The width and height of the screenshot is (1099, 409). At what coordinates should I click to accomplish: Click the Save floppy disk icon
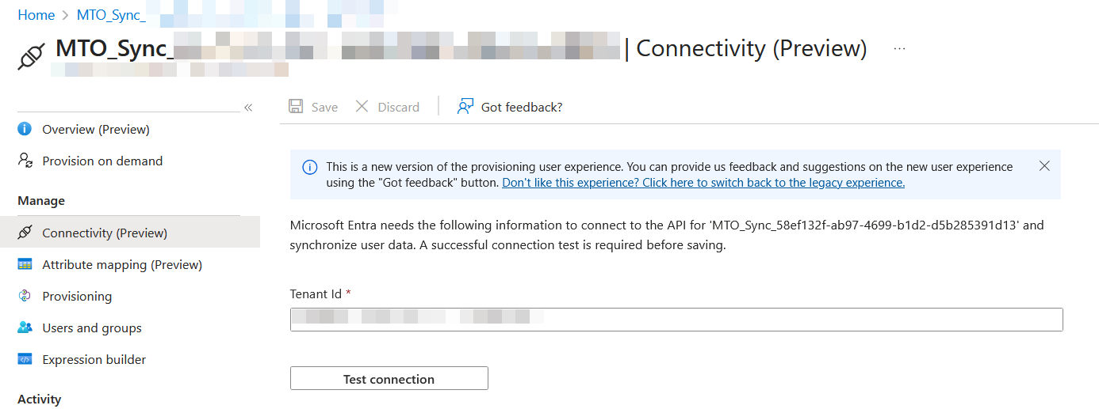pyautogui.click(x=296, y=107)
